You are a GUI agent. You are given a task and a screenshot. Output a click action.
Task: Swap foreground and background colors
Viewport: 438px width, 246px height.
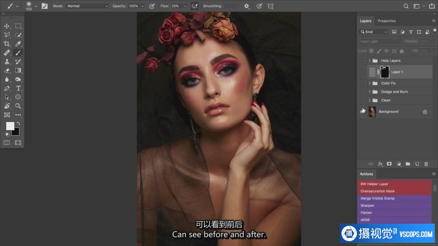[x=18, y=123]
